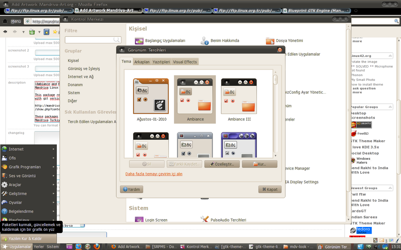Select the Tema tab

click(x=126, y=61)
